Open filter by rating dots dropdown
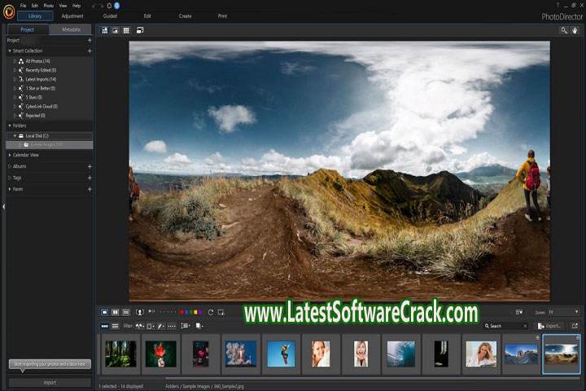 pyautogui.click(x=172, y=327)
